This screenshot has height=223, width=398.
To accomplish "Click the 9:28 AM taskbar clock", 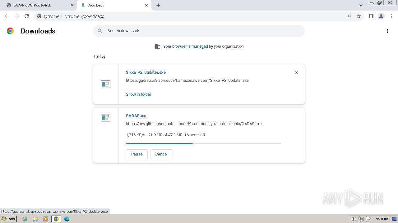I will coord(382,219).
